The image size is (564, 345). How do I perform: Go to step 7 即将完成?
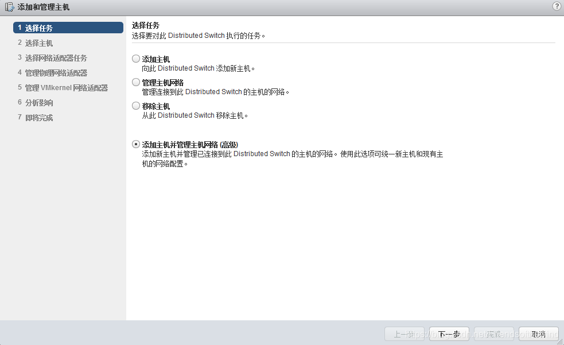[35, 118]
